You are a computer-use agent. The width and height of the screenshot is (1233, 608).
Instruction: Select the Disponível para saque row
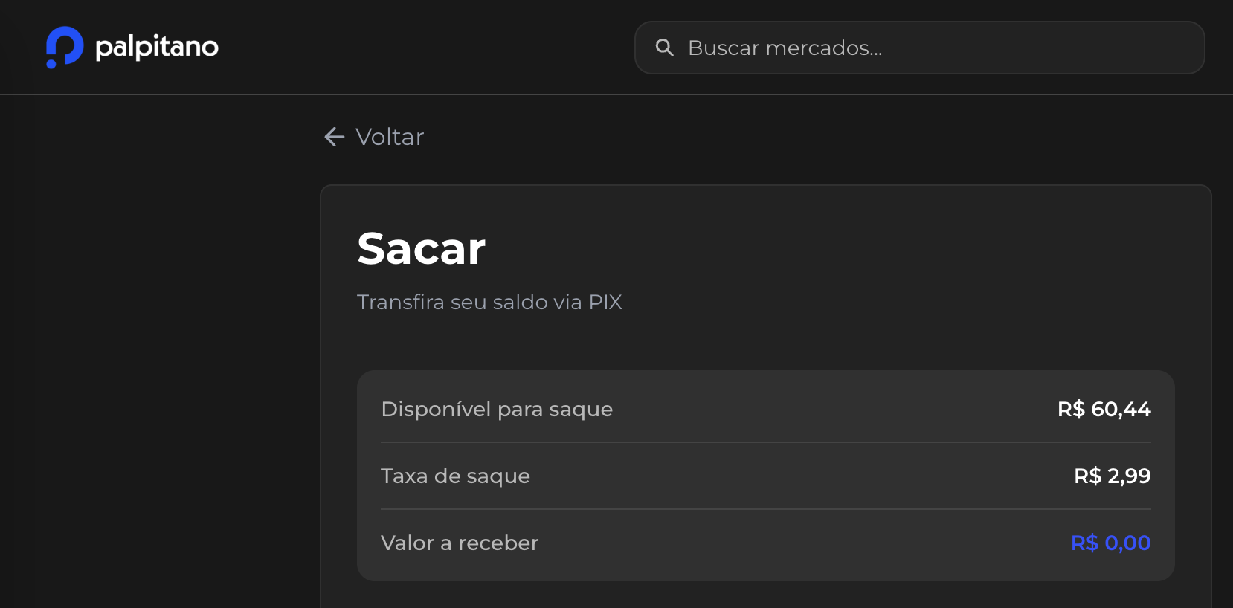[x=765, y=409]
